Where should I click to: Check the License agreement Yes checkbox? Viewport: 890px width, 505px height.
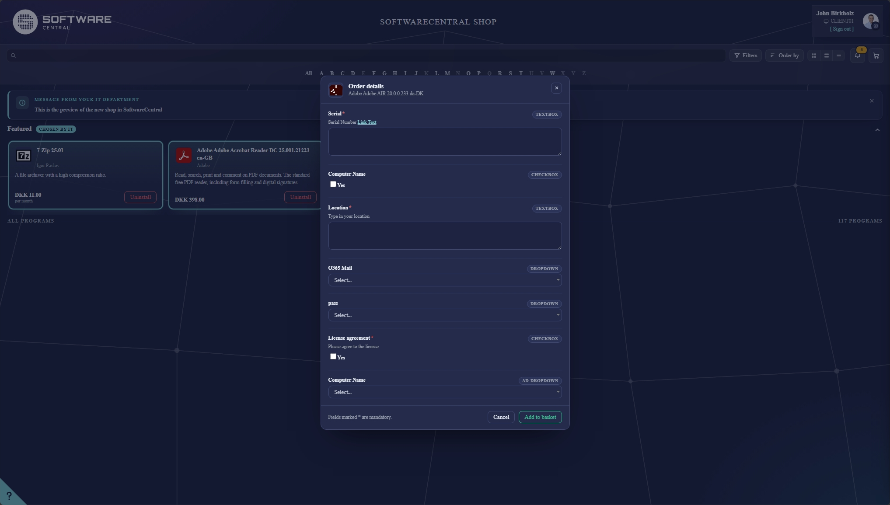(333, 356)
